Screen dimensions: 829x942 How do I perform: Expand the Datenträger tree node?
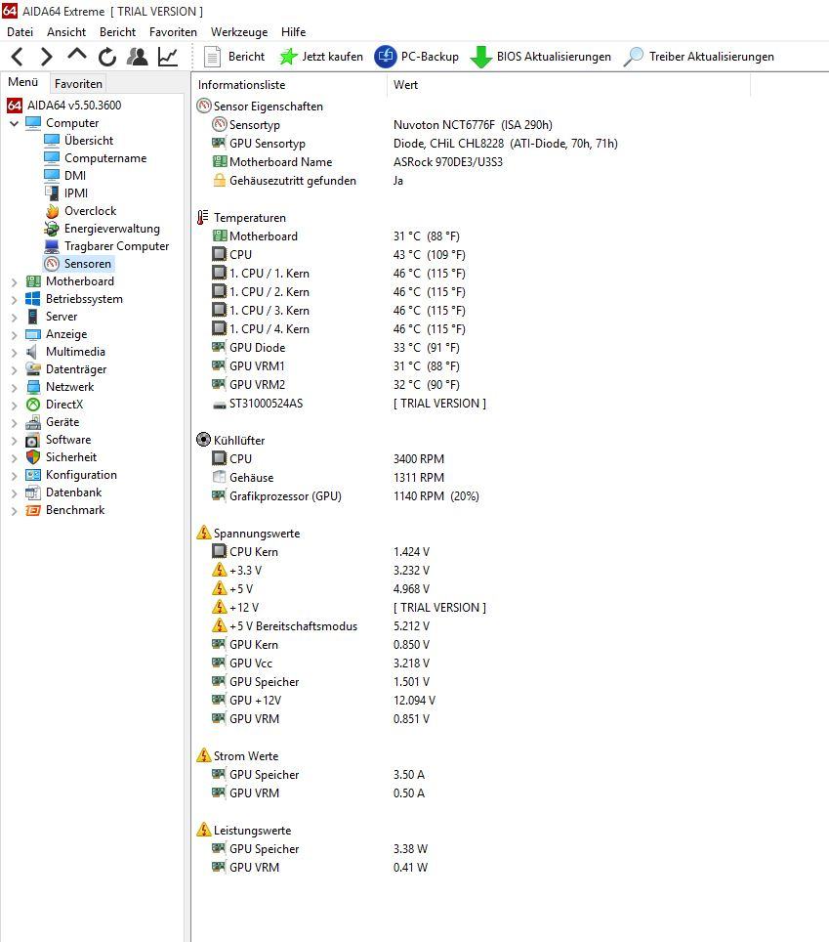14,369
